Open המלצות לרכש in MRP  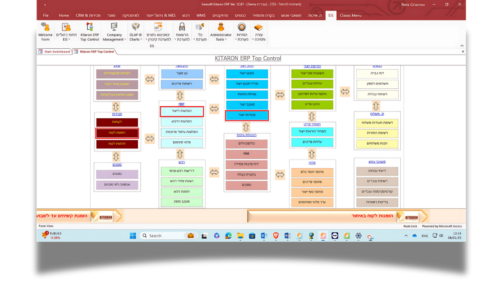pyautogui.click(x=182, y=122)
